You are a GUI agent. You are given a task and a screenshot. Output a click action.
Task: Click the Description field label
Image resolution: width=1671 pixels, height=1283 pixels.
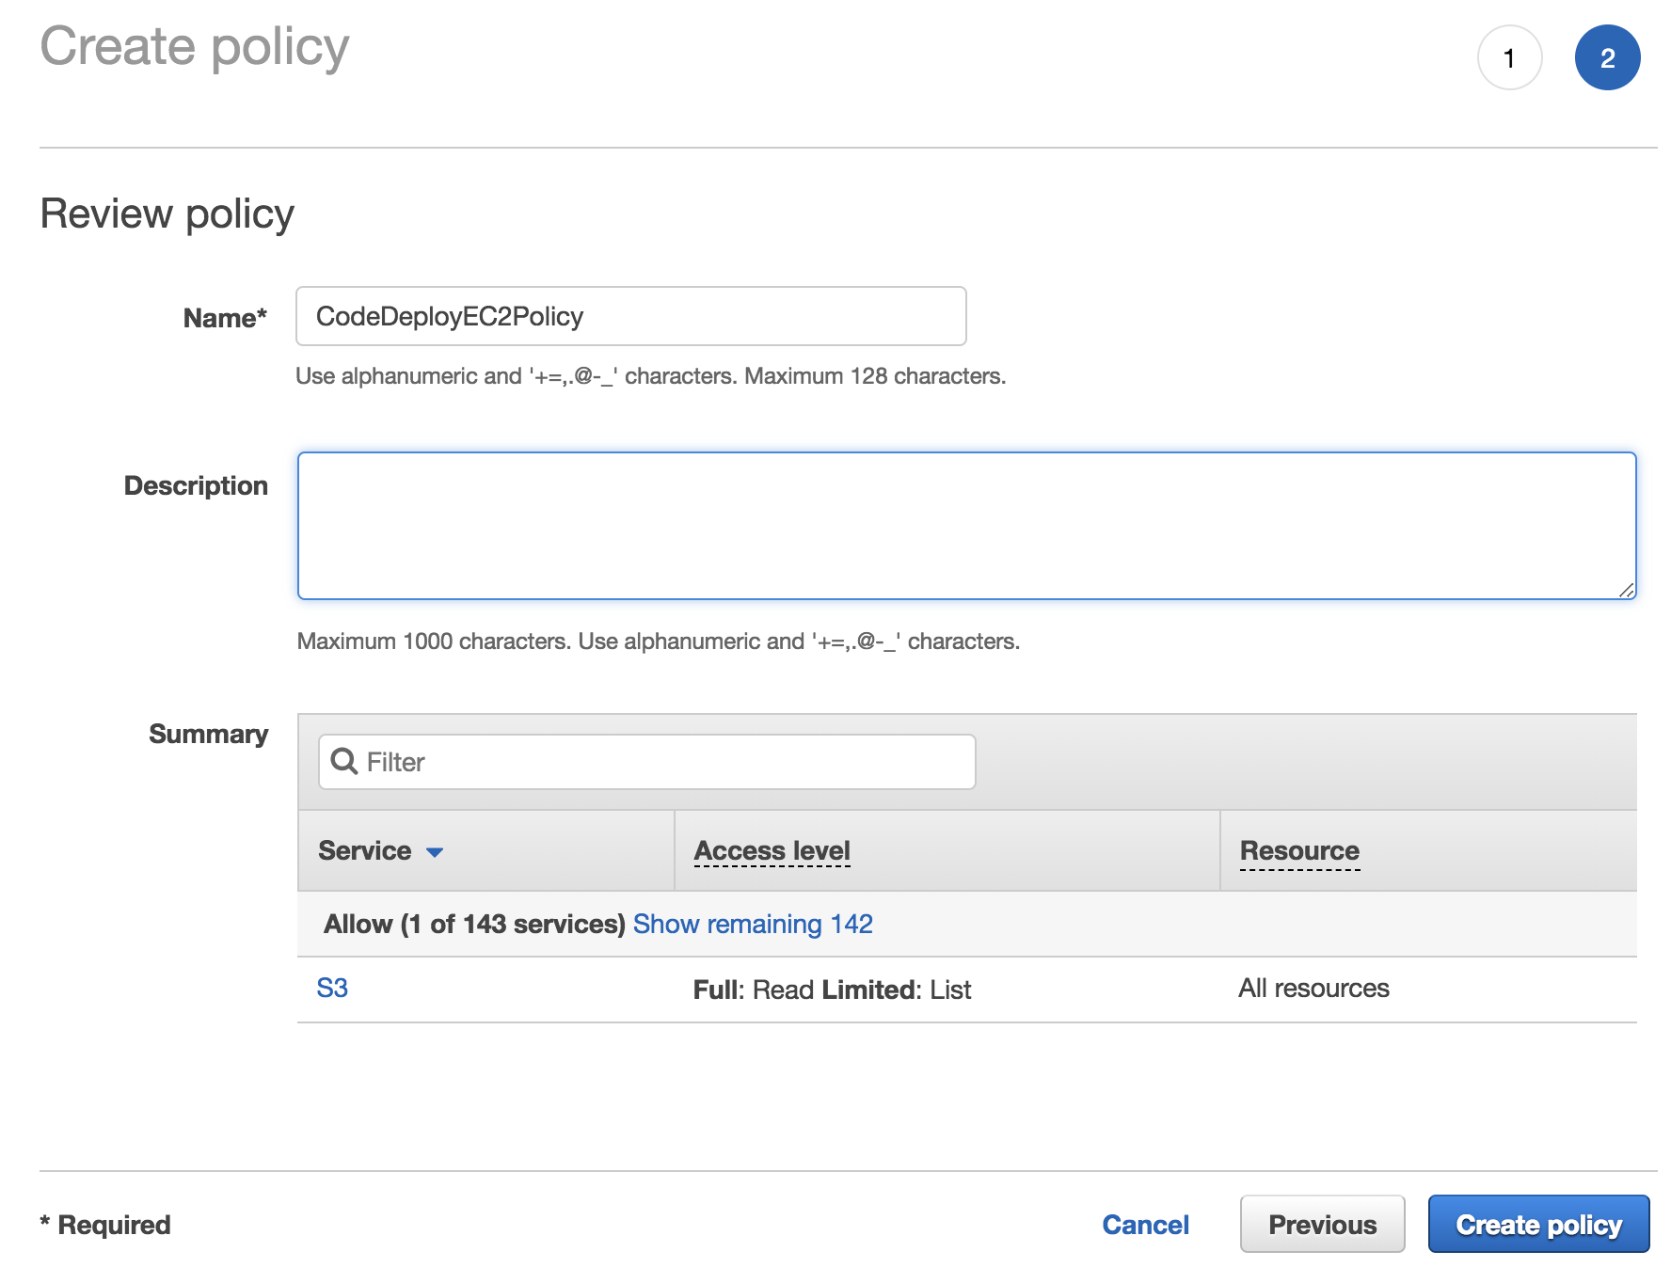(x=196, y=485)
